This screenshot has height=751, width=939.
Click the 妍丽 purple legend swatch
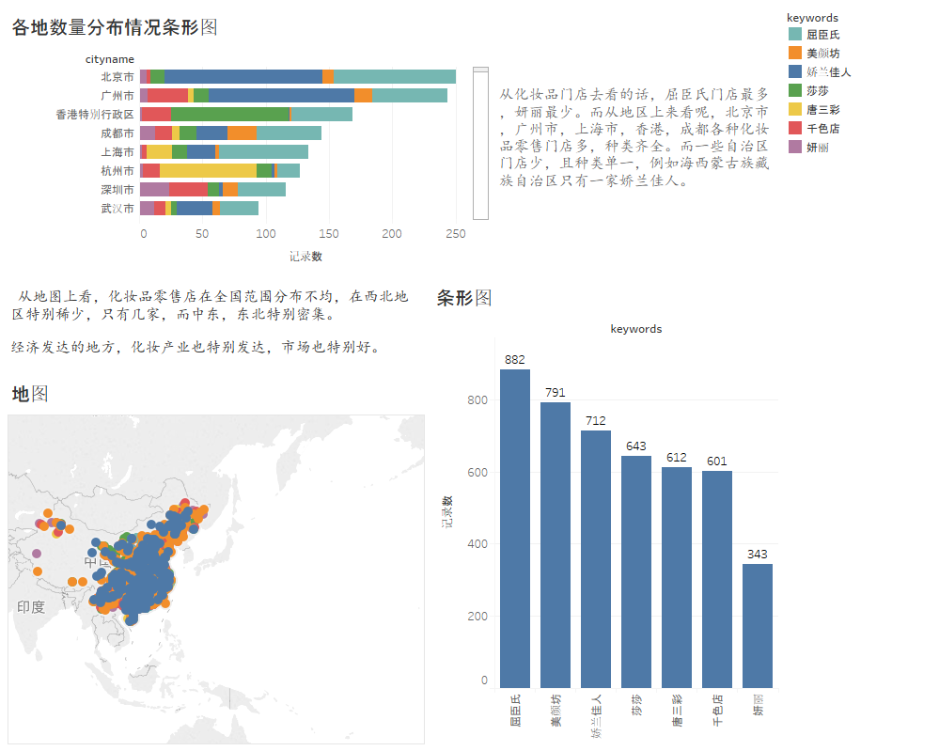(x=794, y=147)
